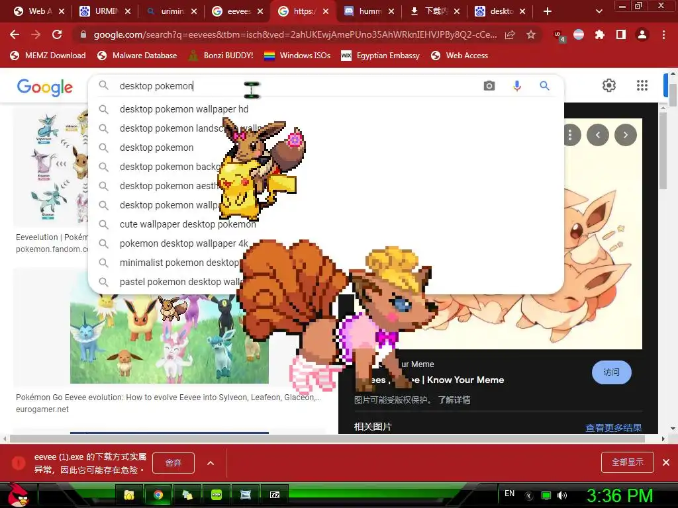Open Google quick settings gear
The height and width of the screenshot is (508, 678).
tap(609, 85)
